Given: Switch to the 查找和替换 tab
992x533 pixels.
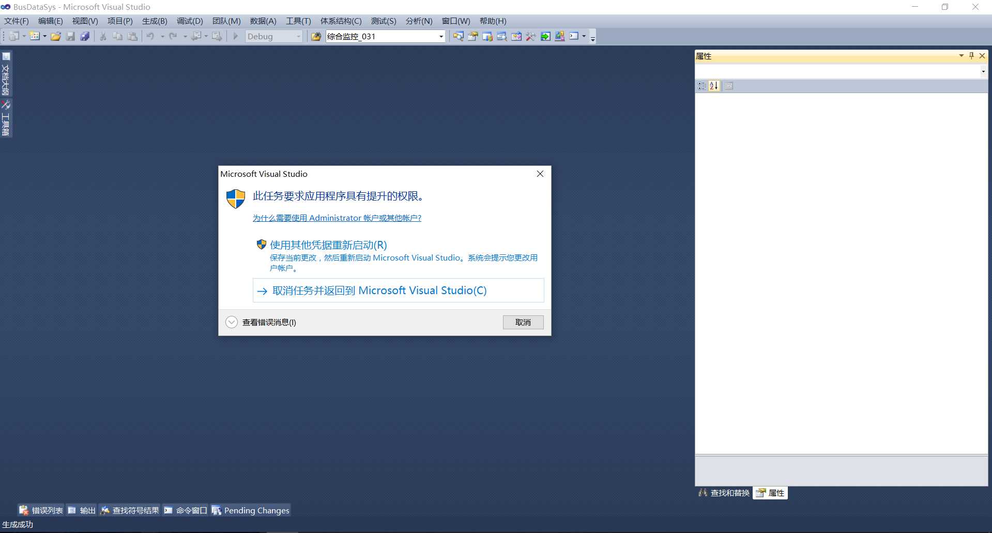Looking at the screenshot, I should pyautogui.click(x=724, y=493).
